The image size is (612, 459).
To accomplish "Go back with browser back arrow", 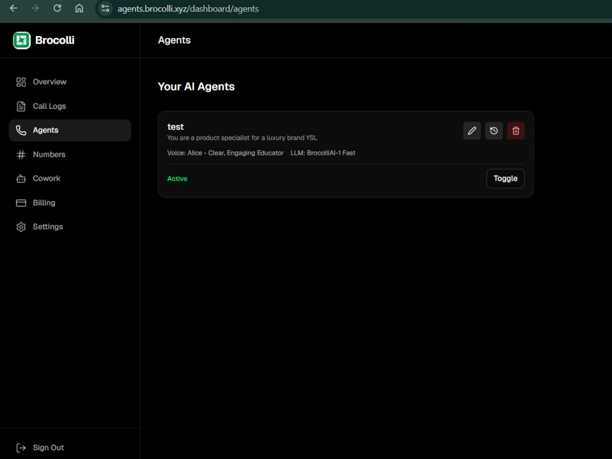I will (x=13, y=8).
